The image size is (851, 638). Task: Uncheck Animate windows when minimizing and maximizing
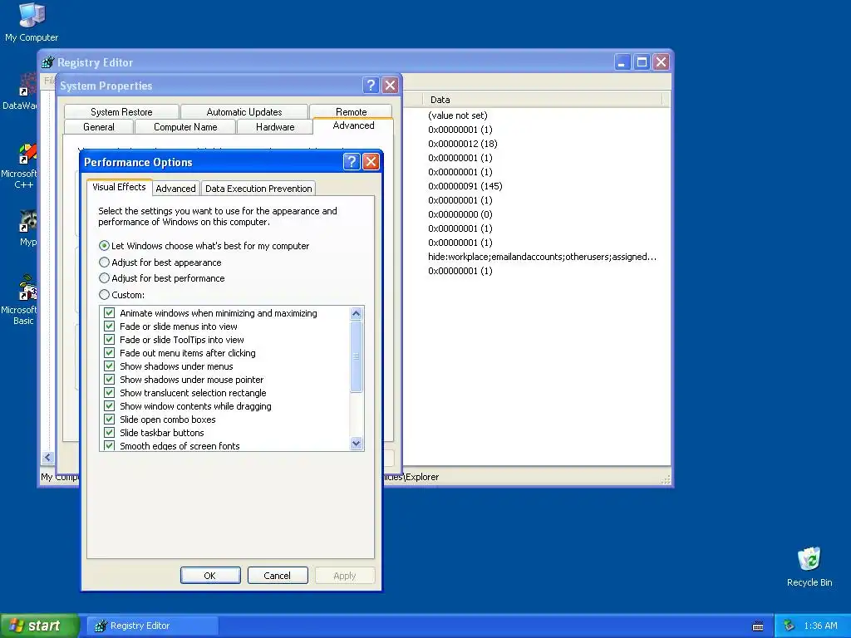pos(109,313)
